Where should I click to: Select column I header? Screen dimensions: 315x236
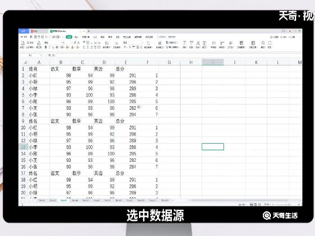pos(213,62)
